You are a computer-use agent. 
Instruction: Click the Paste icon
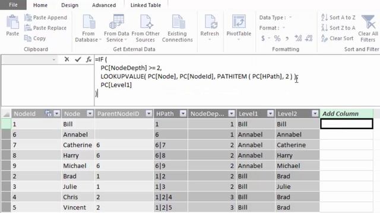tap(12, 22)
